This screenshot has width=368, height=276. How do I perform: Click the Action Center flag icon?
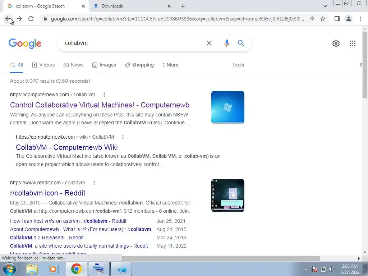click(314, 269)
